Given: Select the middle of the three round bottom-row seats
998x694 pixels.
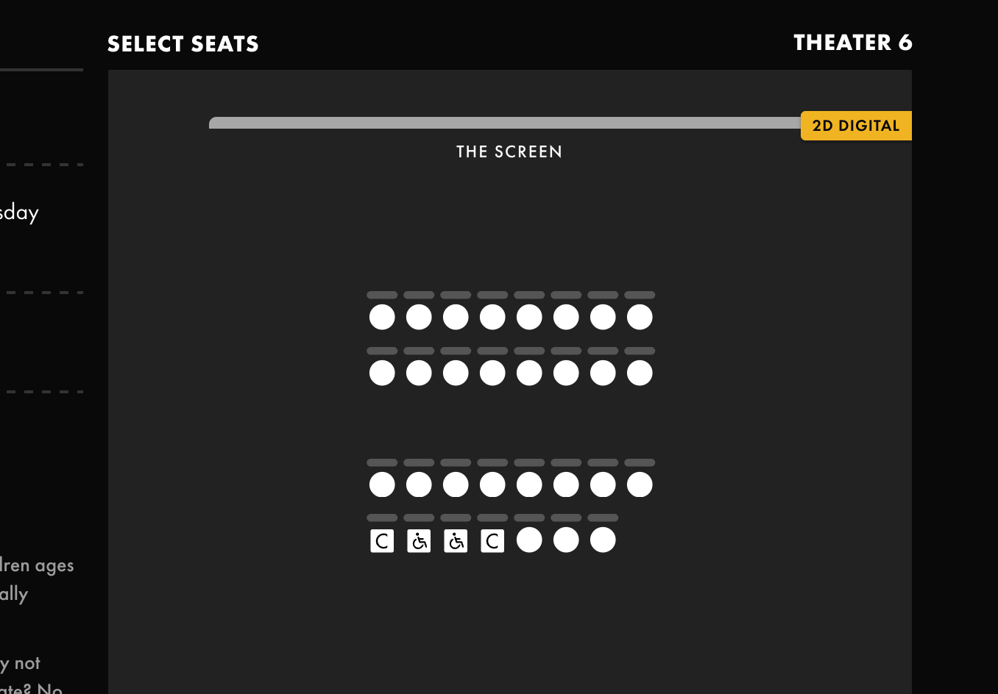Looking at the screenshot, I should pyautogui.click(x=566, y=540).
